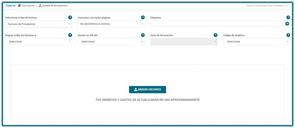295x128 pixels.
Task: Open the help icon next to Etiquetas
Action: tap(288, 17)
